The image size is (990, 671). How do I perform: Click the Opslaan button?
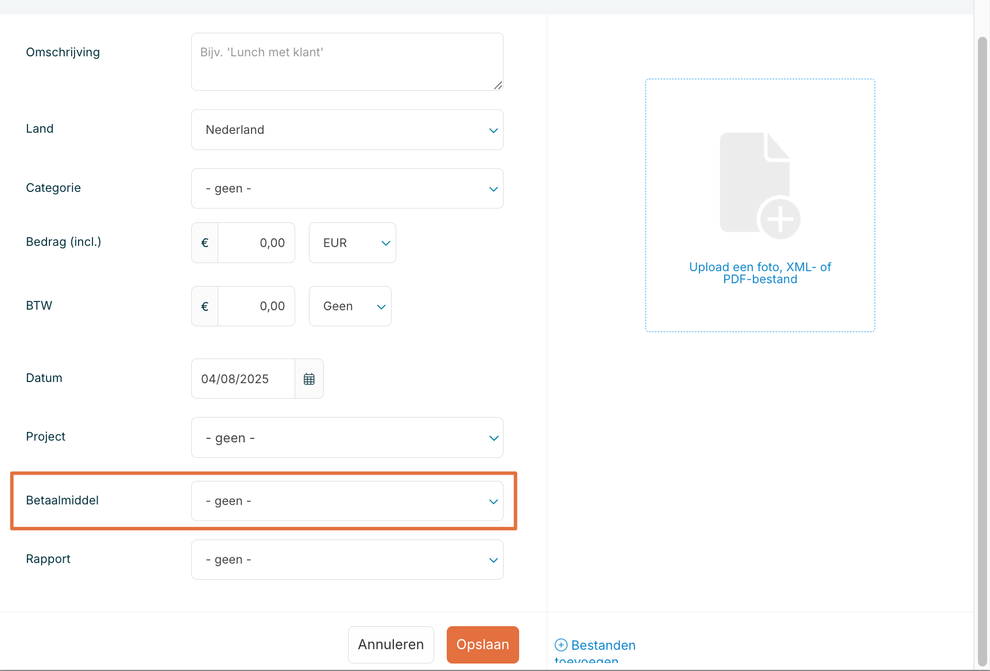pos(482,645)
